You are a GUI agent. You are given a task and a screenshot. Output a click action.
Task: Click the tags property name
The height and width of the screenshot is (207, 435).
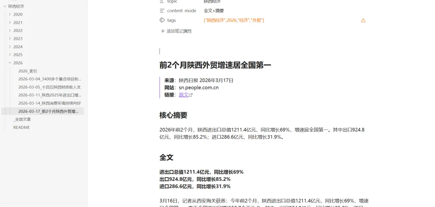point(172,20)
